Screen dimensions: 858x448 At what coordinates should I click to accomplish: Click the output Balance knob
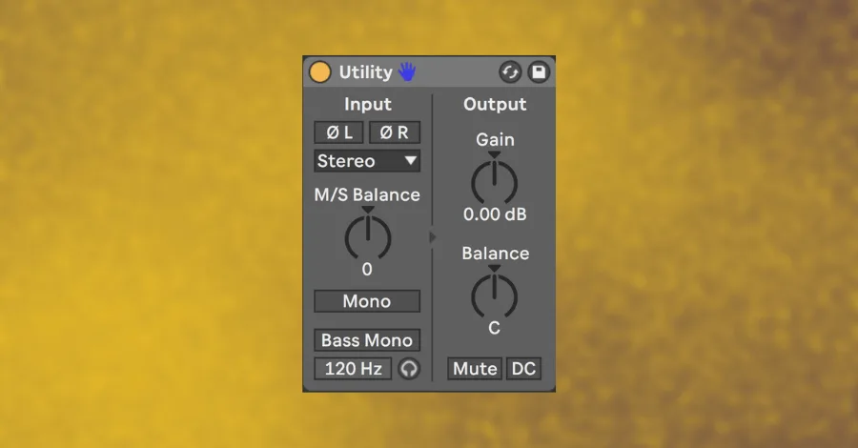494,295
